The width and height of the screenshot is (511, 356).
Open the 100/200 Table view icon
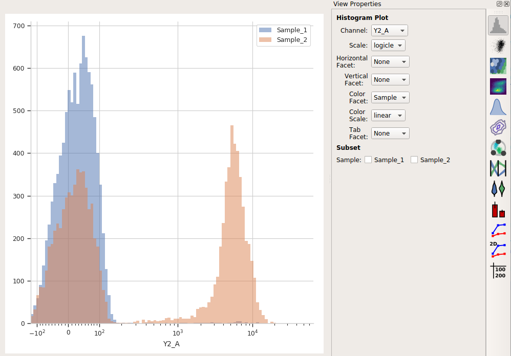tap(498, 271)
